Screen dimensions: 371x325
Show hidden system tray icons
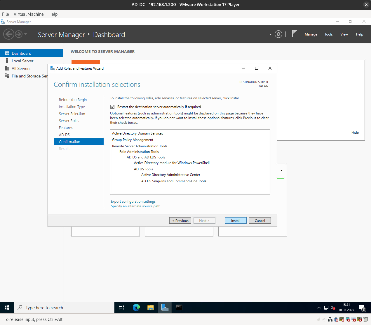(x=319, y=308)
